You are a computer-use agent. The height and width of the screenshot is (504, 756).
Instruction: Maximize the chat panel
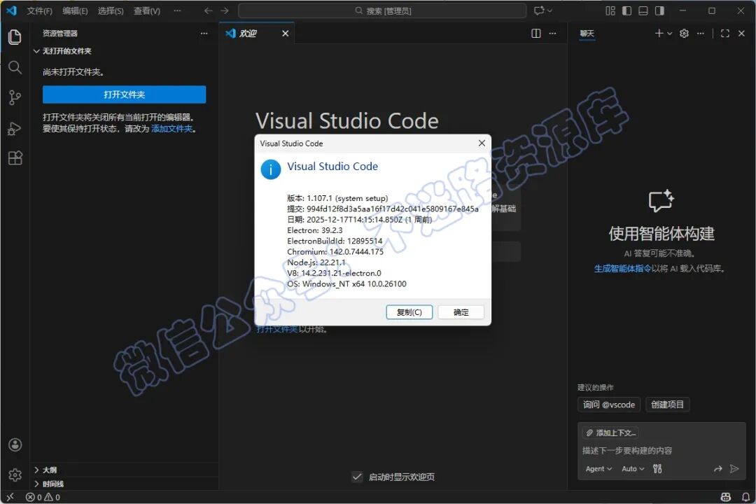click(x=724, y=34)
